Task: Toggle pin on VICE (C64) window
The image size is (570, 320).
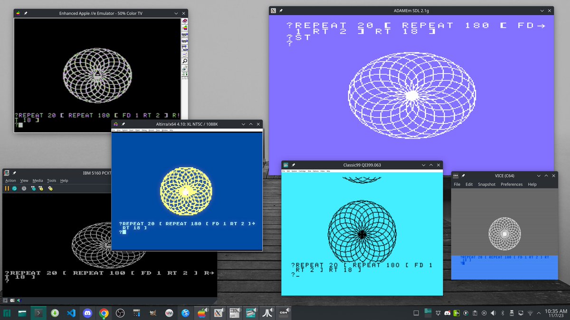Action: click(463, 176)
